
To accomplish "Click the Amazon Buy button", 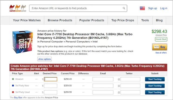I will point(160,47).
